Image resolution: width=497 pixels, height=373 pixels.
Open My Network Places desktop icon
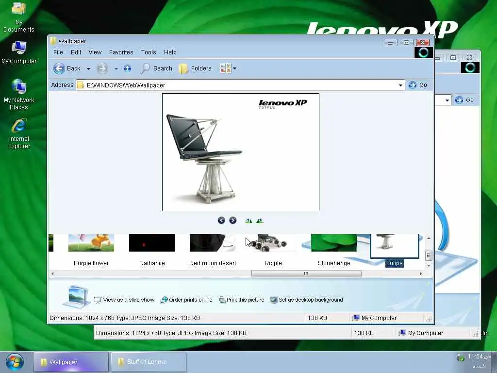click(19, 95)
